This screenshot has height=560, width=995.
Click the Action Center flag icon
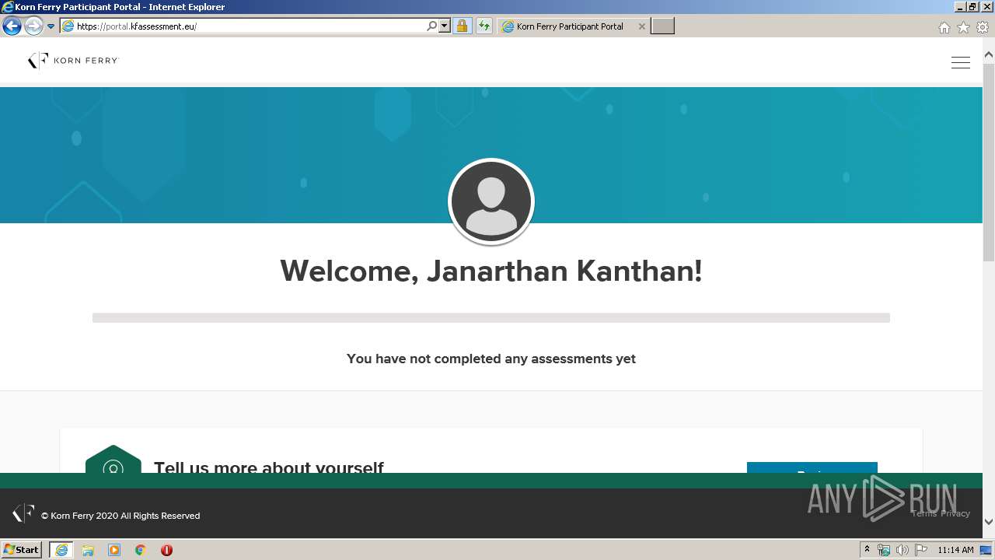(921, 550)
